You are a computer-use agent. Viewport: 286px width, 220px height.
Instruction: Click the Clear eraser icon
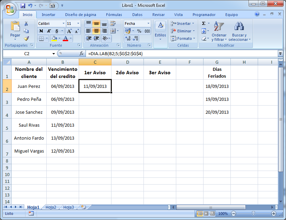tap(204, 38)
